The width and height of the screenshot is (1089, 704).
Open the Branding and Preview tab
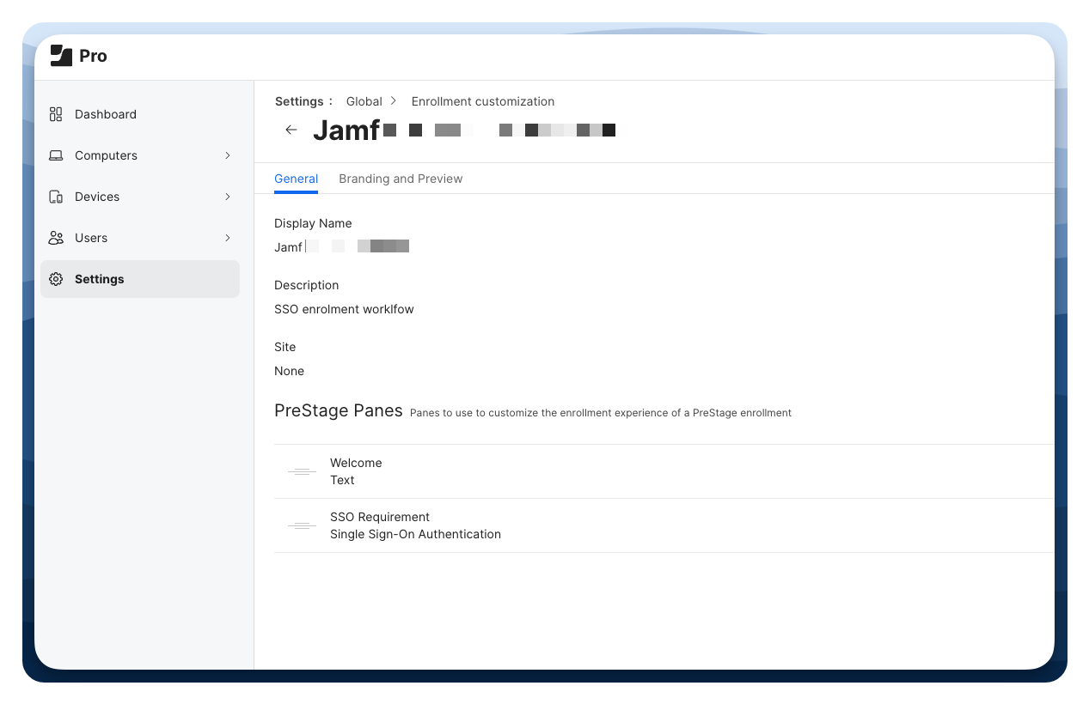[x=401, y=179]
